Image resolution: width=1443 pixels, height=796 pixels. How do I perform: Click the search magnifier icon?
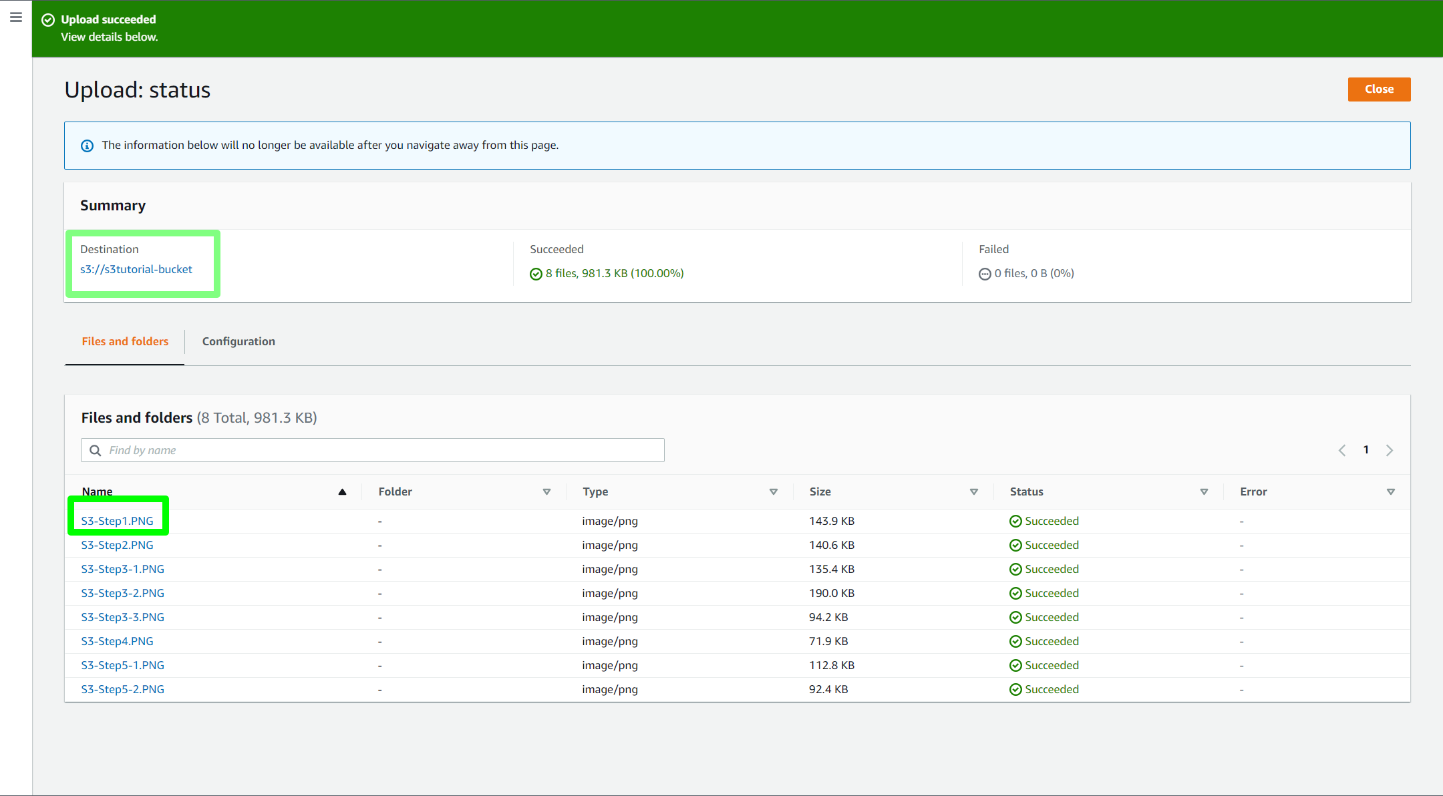click(x=96, y=450)
